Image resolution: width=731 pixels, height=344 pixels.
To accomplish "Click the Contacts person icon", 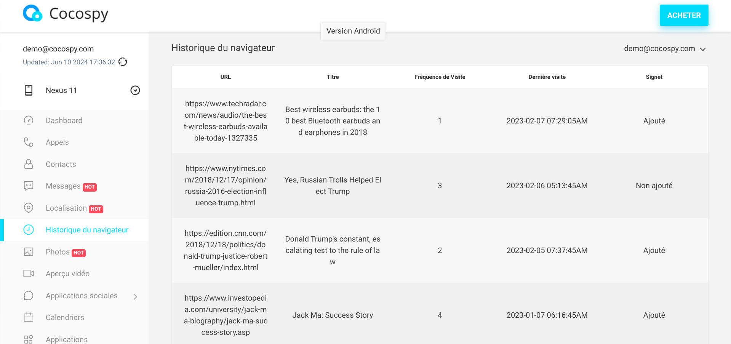I will point(29,164).
